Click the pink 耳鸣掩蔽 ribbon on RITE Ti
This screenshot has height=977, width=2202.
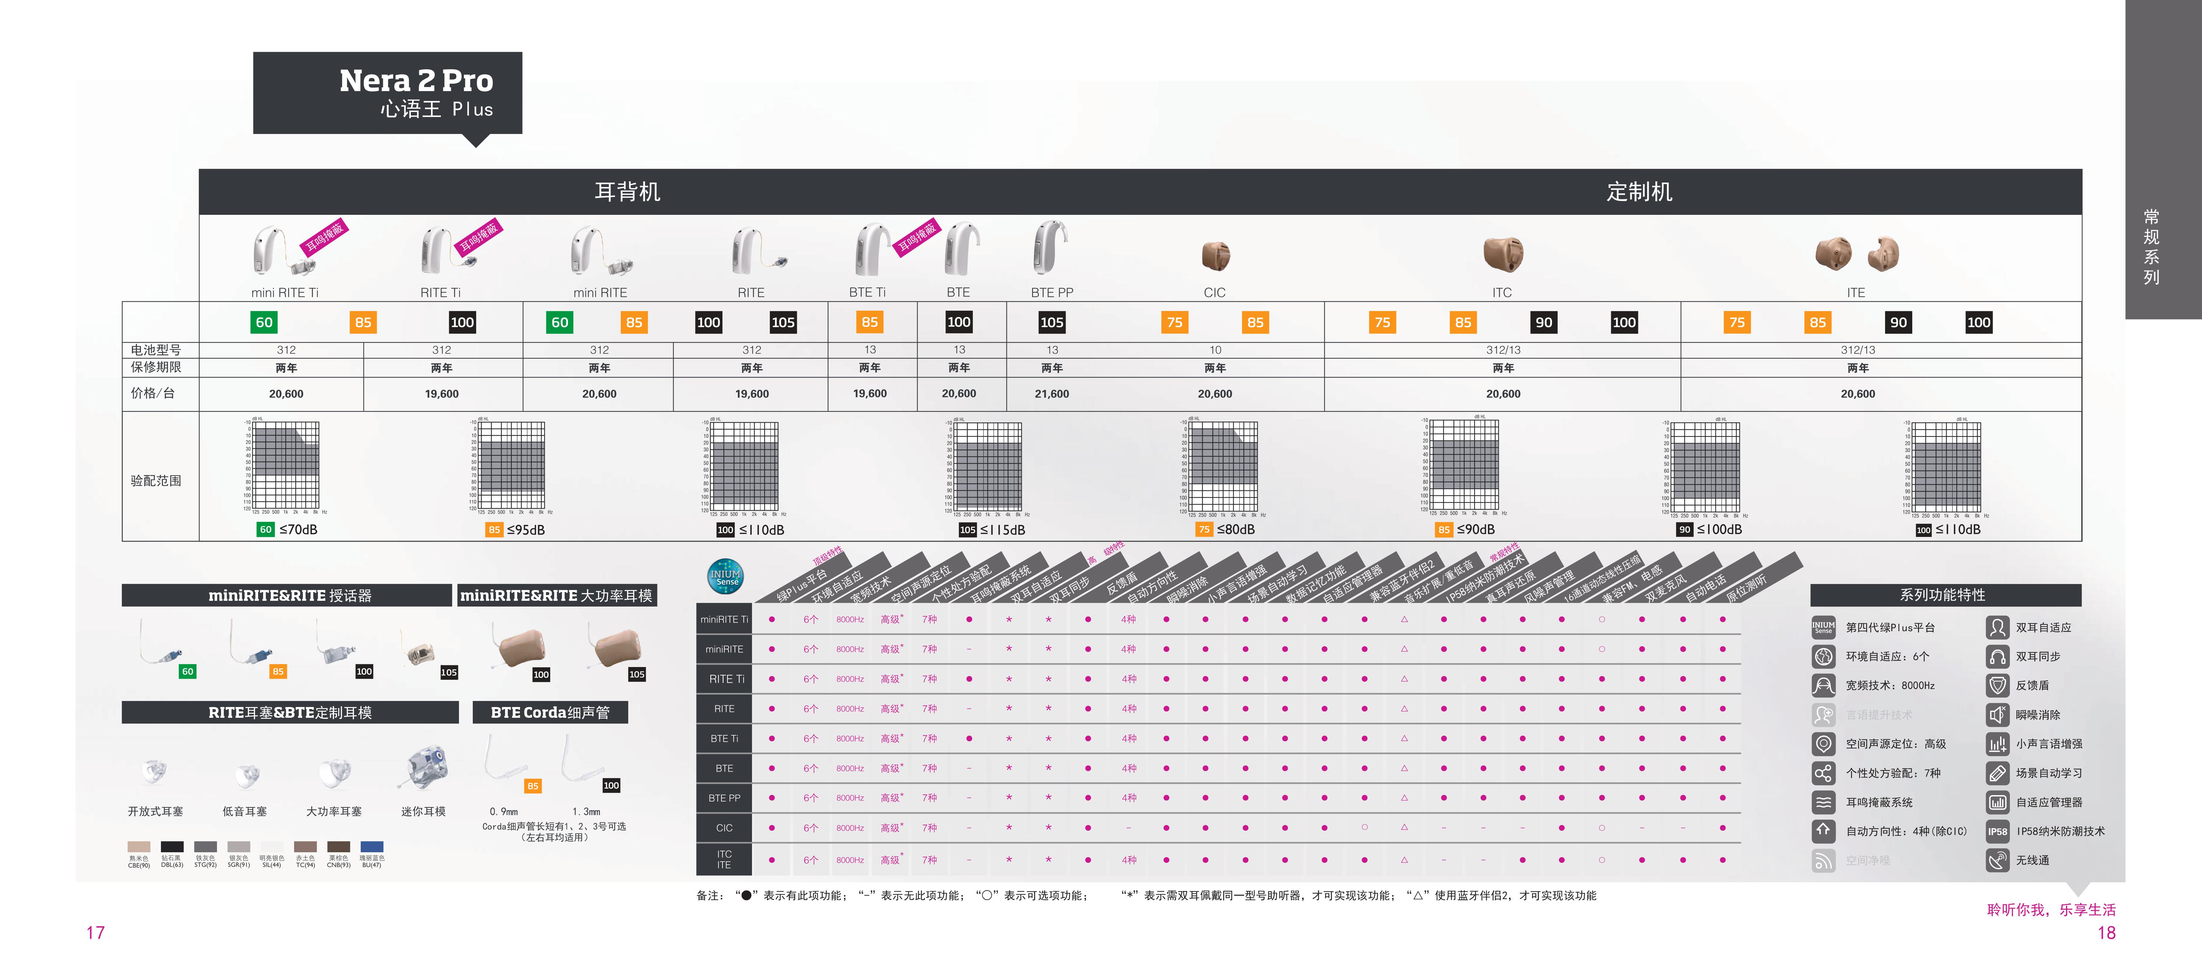click(x=479, y=237)
